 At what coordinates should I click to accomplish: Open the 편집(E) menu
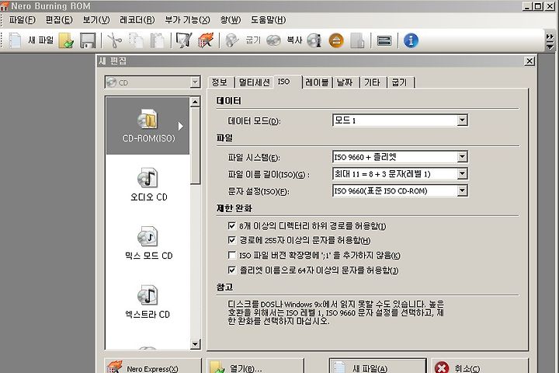tap(59, 20)
